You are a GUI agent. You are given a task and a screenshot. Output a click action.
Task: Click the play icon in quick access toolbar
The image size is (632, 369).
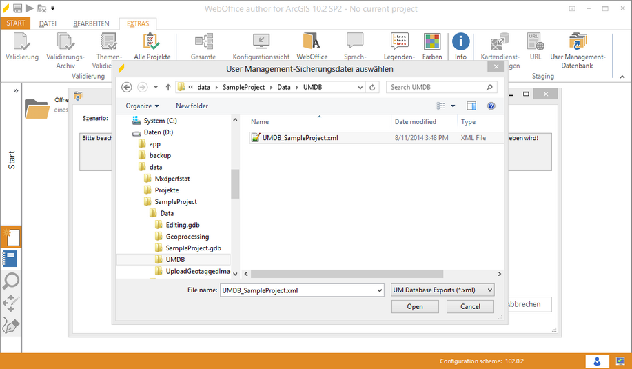point(30,8)
